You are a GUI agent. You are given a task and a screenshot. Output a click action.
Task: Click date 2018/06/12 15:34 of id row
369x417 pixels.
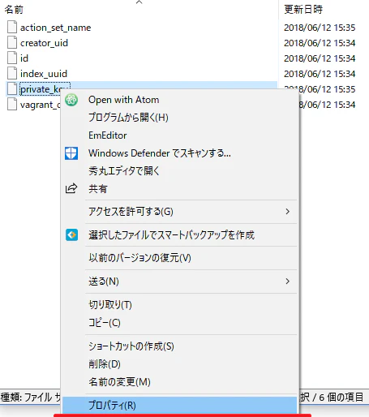point(320,58)
